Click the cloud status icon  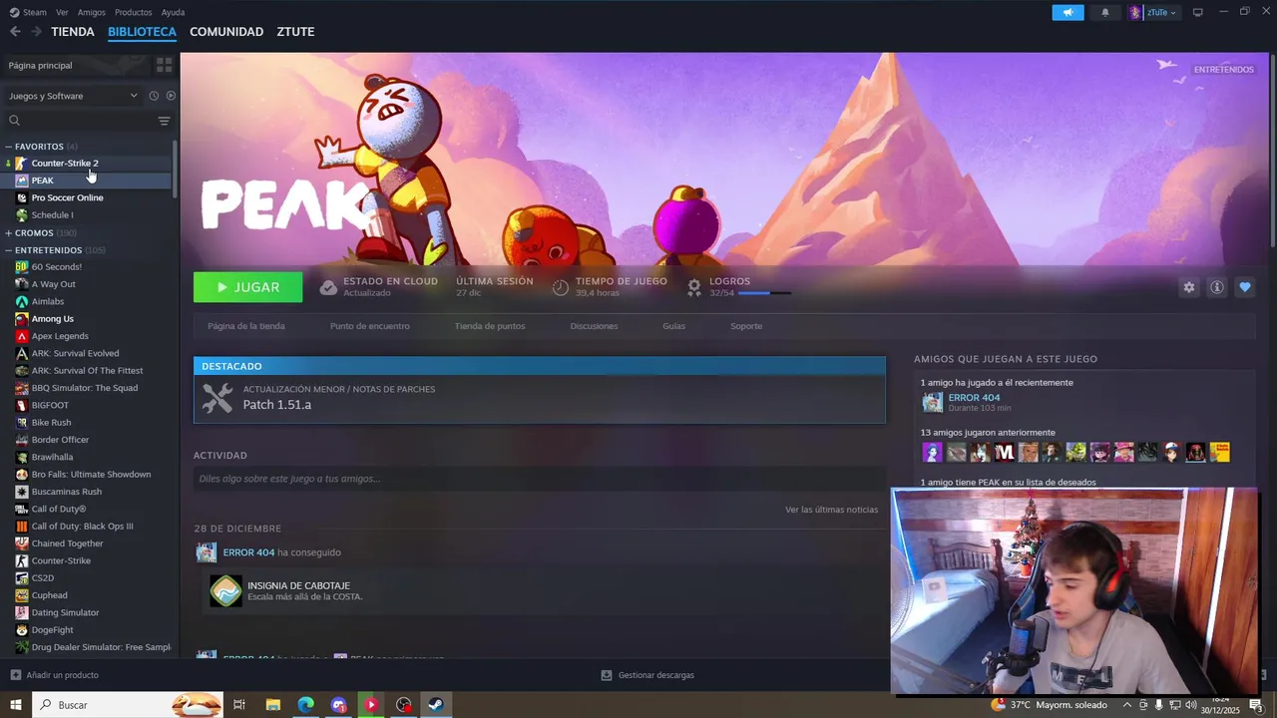click(328, 287)
